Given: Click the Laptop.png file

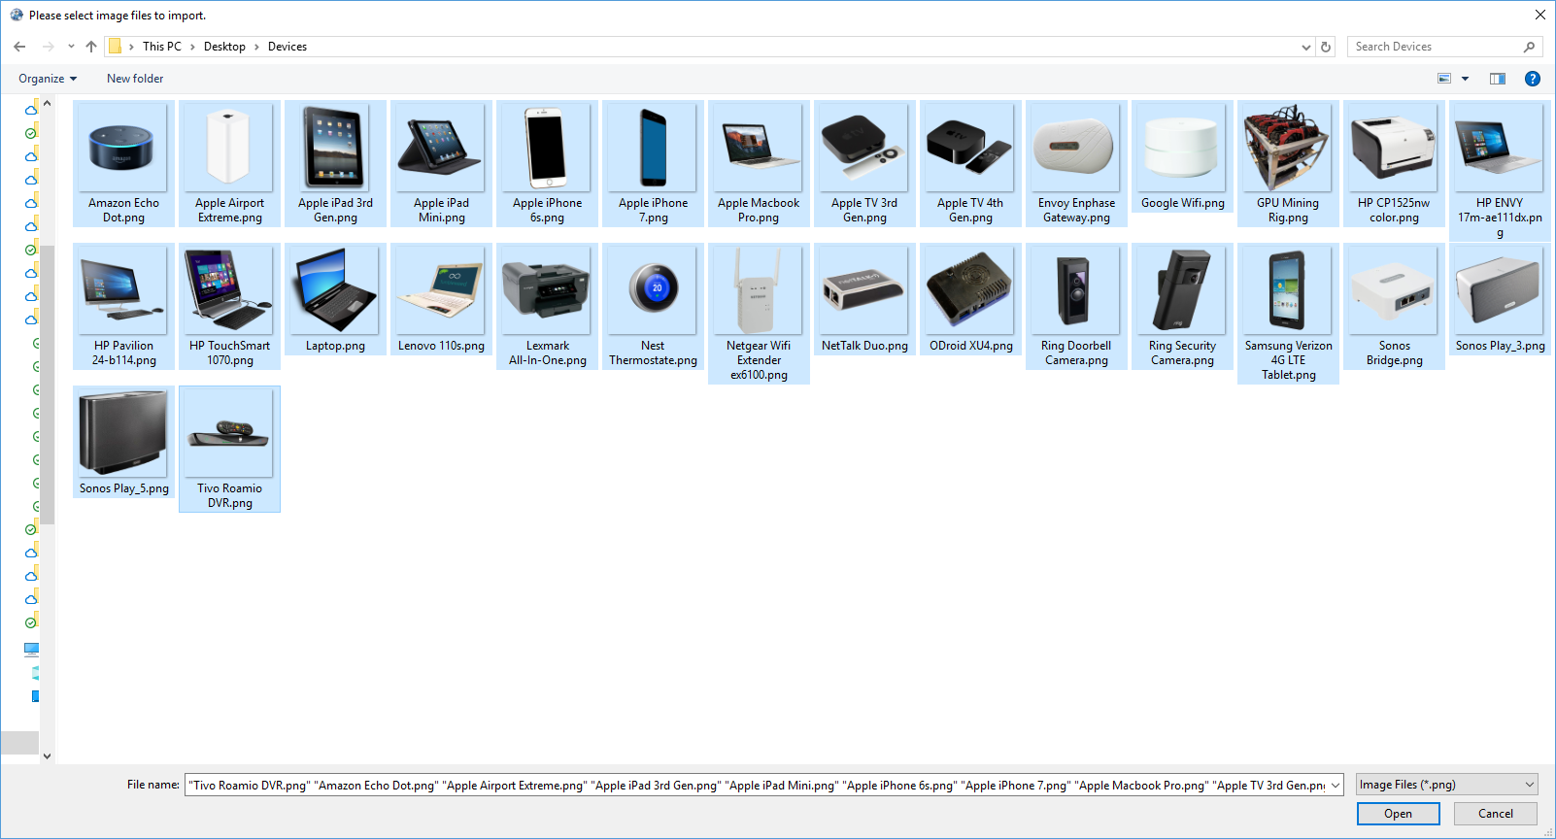Looking at the screenshot, I should tap(335, 299).
